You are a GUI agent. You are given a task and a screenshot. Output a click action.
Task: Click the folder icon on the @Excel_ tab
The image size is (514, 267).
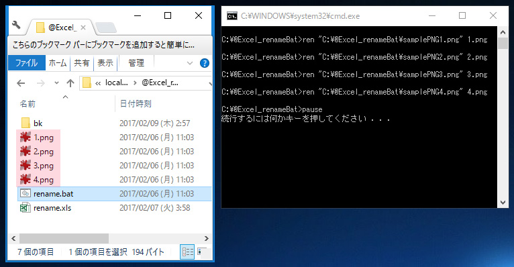coord(41,28)
